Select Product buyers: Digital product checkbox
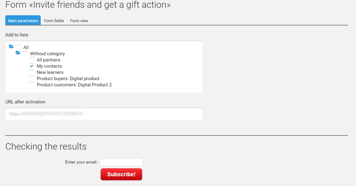Viewport: 356px width, 186px height. pyautogui.click(x=32, y=78)
